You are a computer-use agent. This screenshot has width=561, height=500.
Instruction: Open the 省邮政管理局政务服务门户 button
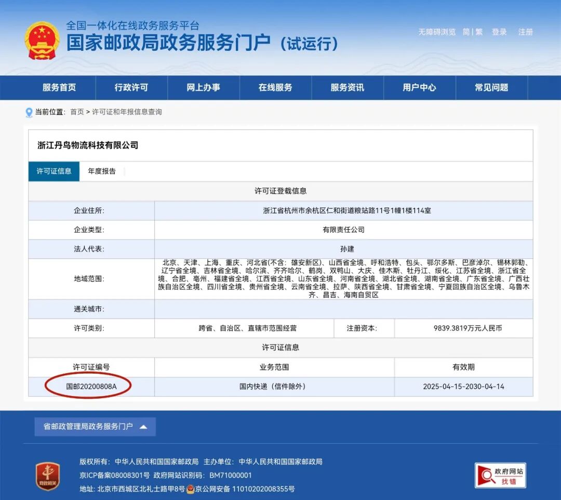point(88,426)
